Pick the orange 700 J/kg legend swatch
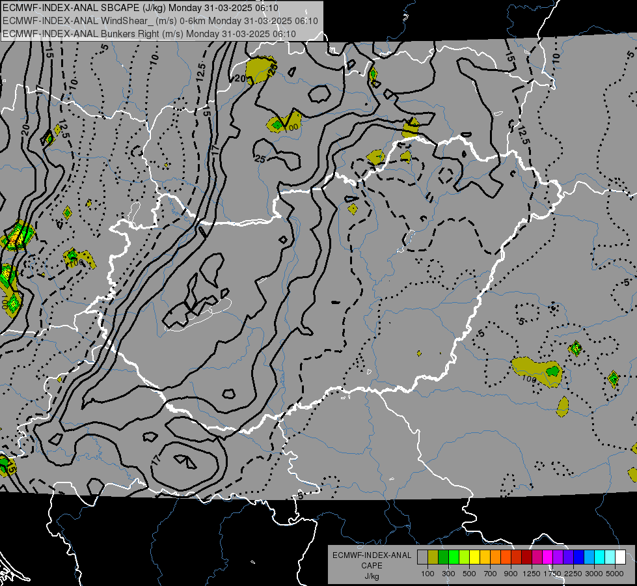 point(496,557)
